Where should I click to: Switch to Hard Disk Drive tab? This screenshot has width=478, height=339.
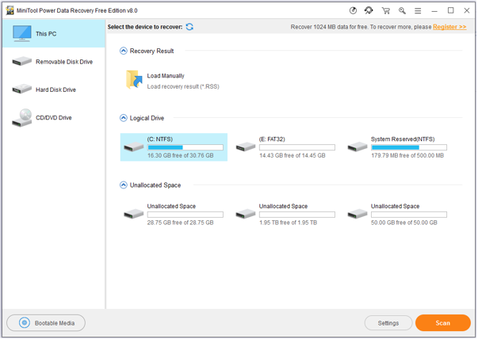pos(54,90)
